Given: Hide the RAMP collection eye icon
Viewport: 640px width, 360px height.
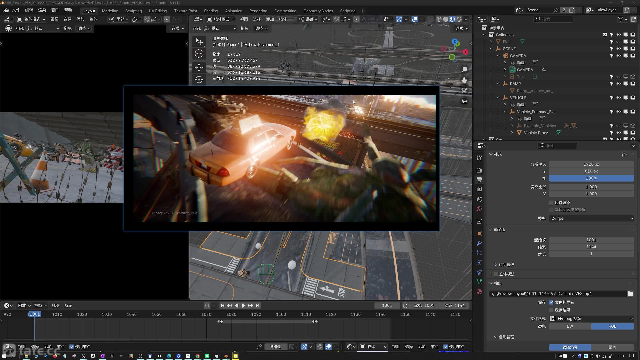Looking at the screenshot, I should click(619, 84).
